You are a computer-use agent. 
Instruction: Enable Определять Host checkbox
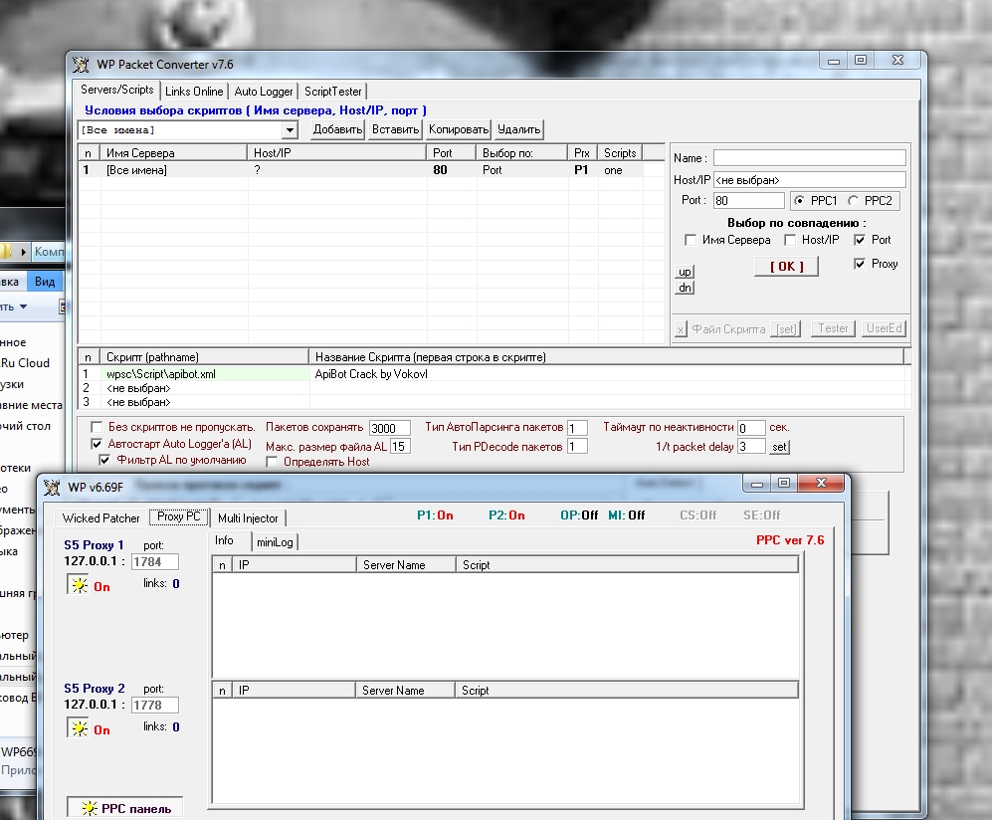[273, 462]
